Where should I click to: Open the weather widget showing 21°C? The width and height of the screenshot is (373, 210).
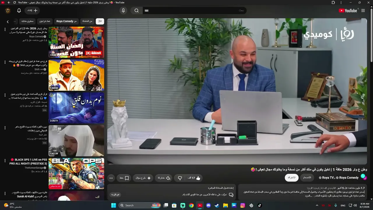pos(13,205)
